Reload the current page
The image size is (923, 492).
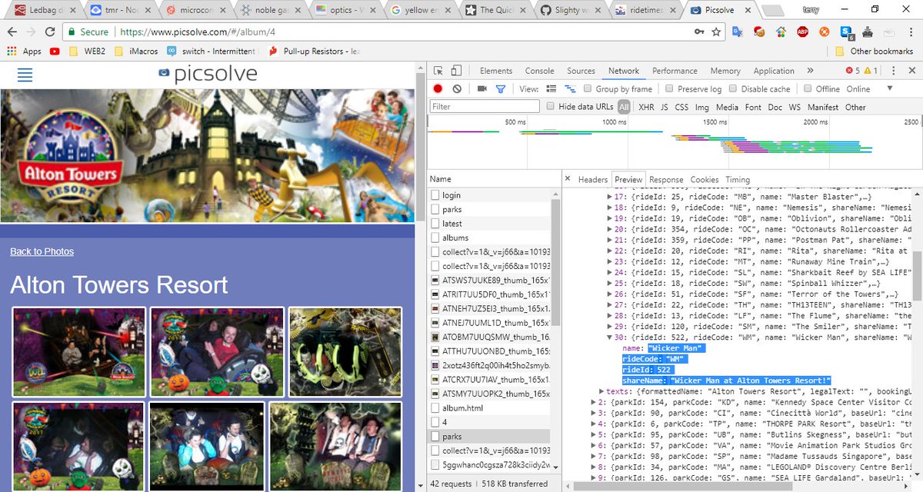click(50, 32)
